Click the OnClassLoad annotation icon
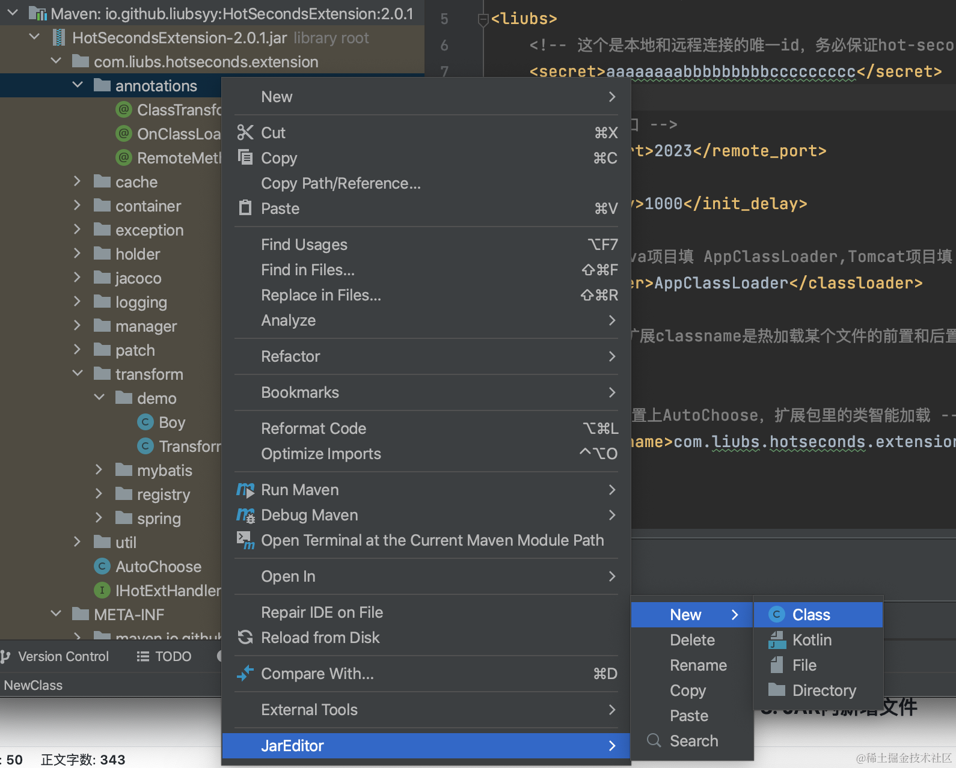The image size is (956, 768). pyautogui.click(x=123, y=133)
